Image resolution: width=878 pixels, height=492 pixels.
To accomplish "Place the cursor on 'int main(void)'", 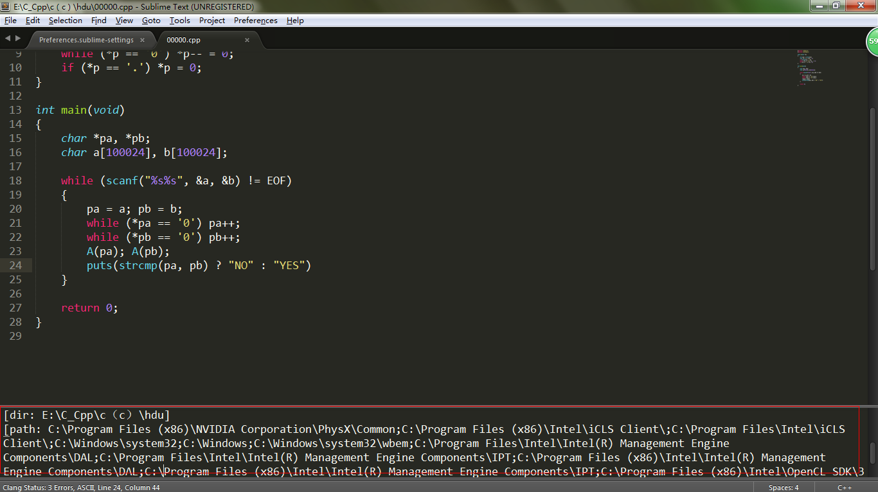I will 80,110.
